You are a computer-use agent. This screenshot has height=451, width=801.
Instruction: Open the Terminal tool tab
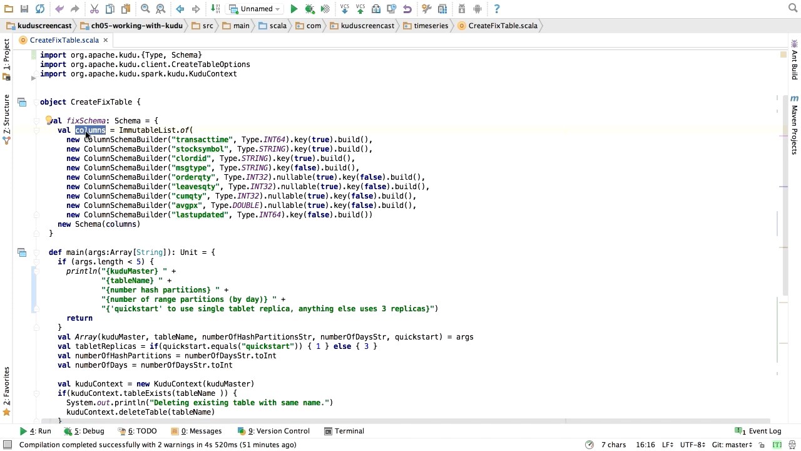(344, 431)
